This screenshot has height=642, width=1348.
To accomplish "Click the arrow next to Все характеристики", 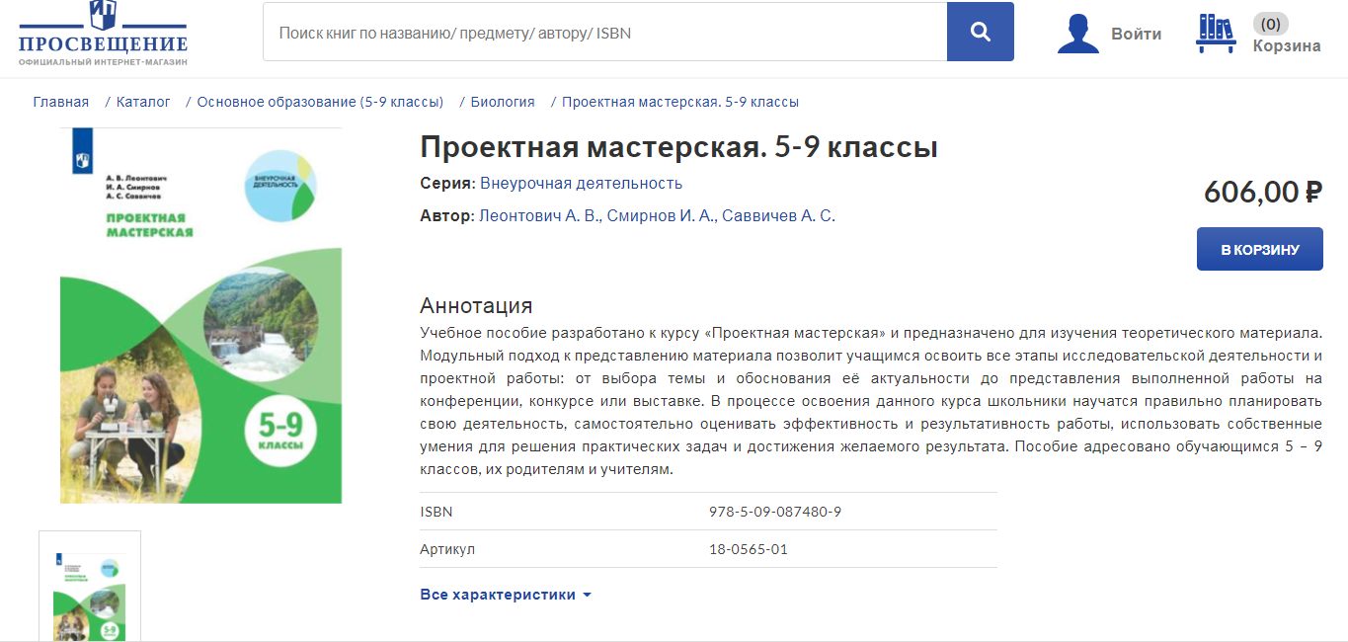I will pos(587,596).
